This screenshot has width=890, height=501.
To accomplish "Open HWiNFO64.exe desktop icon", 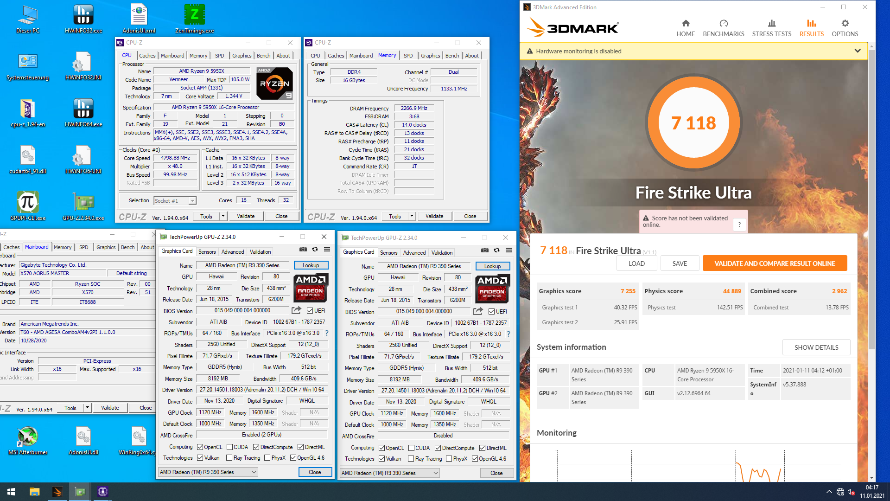I will (x=83, y=113).
